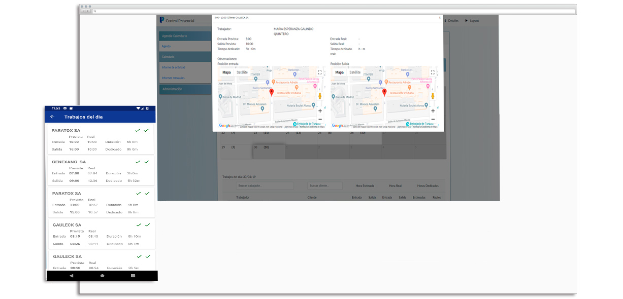This screenshot has width=623, height=299.
Task: Expand the Administración sidebar section
Action: 185,89
